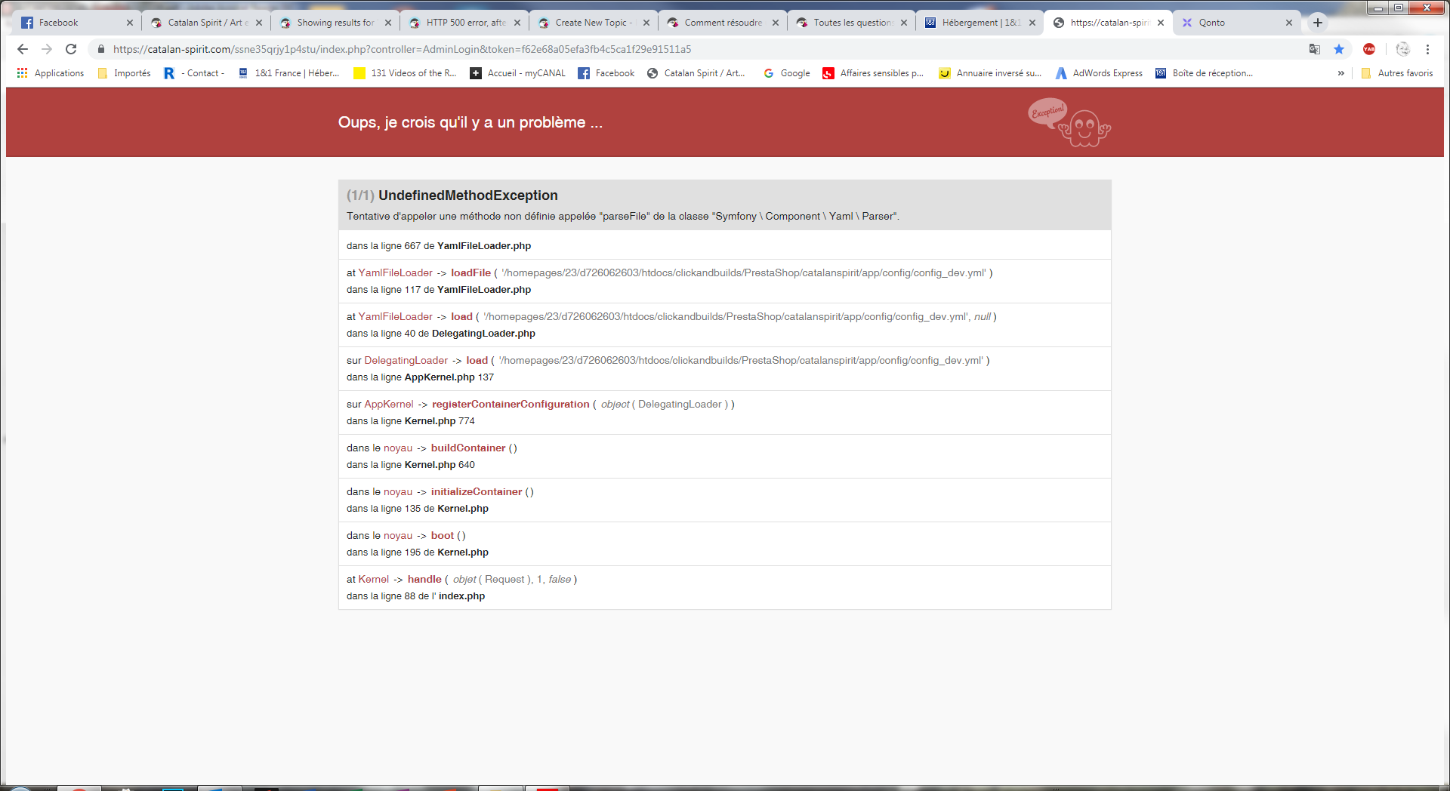
Task: Open the Chrome three-dot menu
Action: click(1427, 49)
